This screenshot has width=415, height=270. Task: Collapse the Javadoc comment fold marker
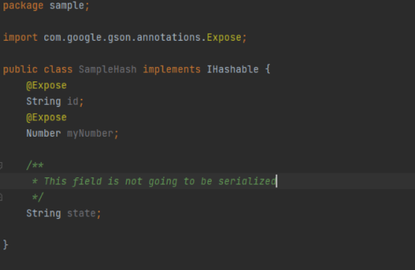pyautogui.click(x=1, y=166)
